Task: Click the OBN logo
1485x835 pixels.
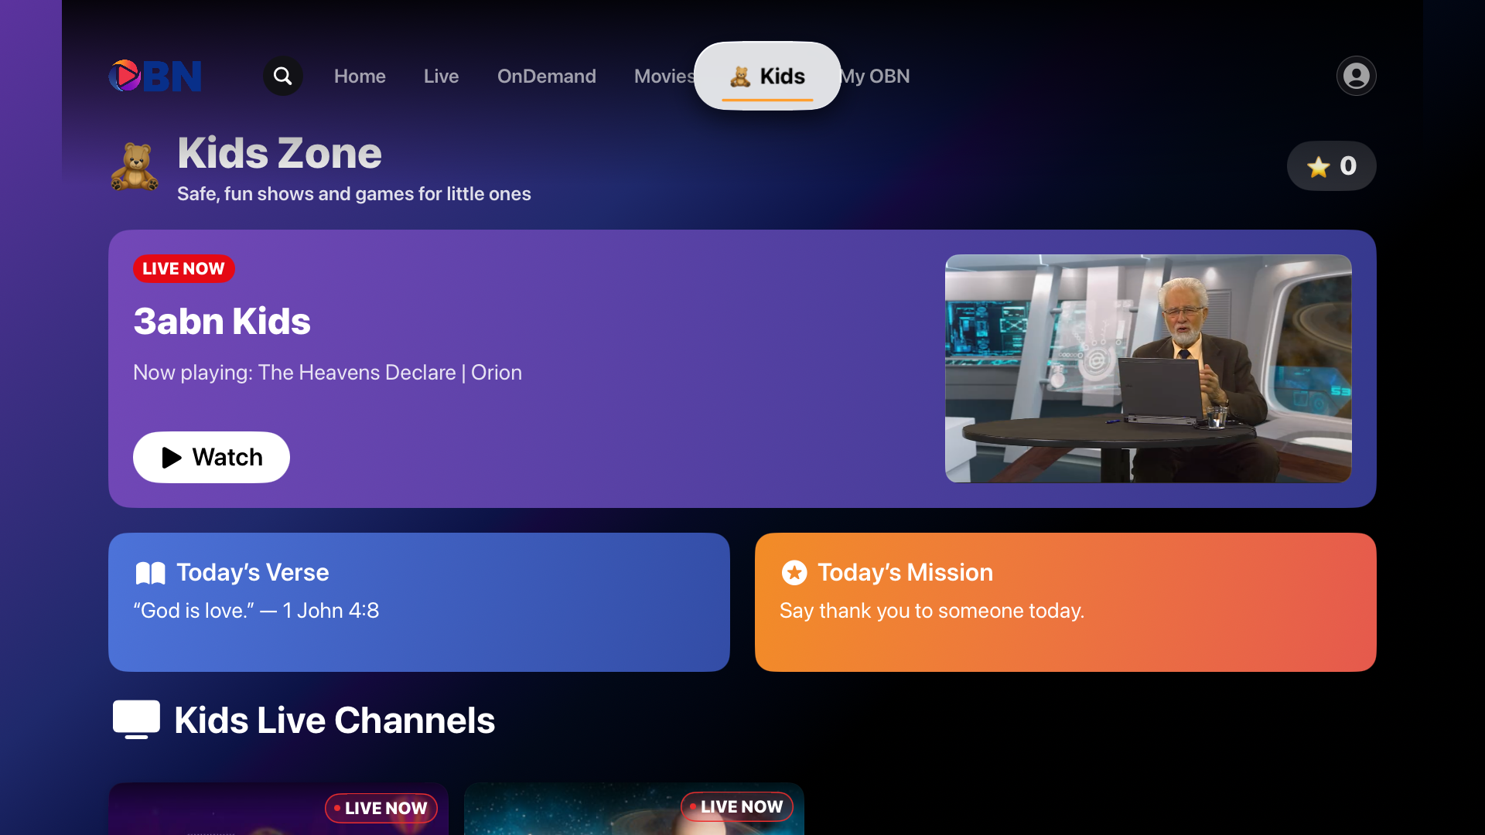Action: [x=155, y=76]
